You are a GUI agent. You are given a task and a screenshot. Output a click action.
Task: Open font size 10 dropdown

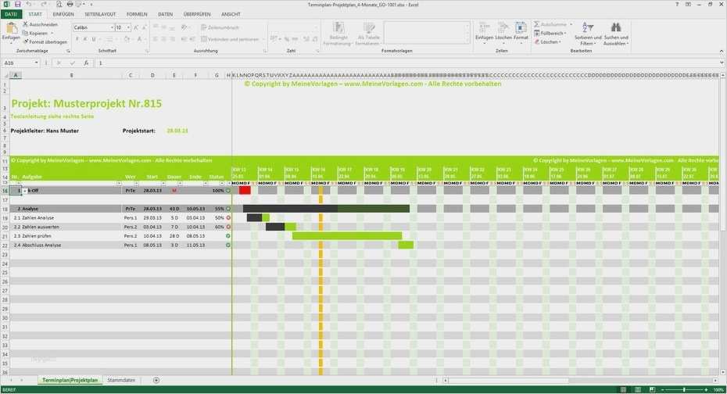point(128,28)
